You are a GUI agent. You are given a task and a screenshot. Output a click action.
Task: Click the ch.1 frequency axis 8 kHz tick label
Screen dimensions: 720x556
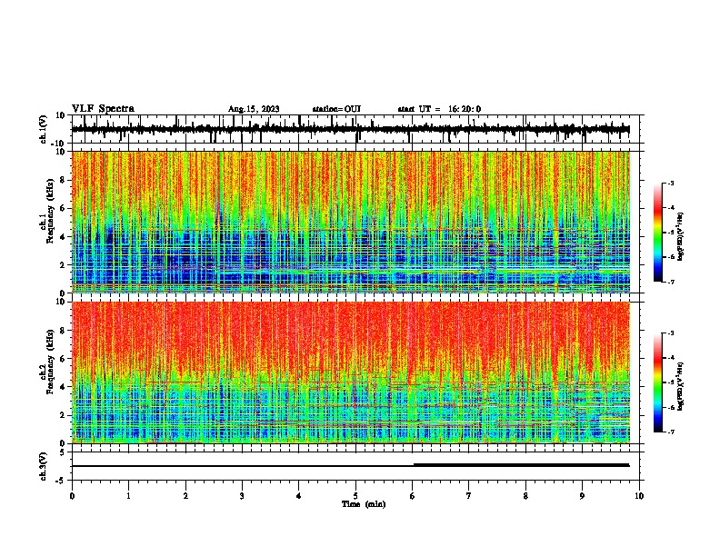click(64, 180)
